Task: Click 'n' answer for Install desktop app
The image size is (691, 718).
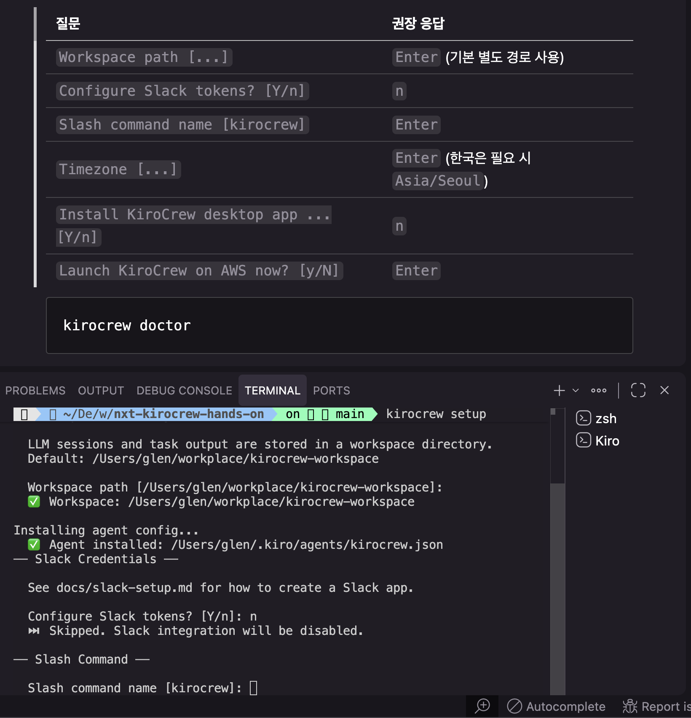Action: [x=399, y=226]
